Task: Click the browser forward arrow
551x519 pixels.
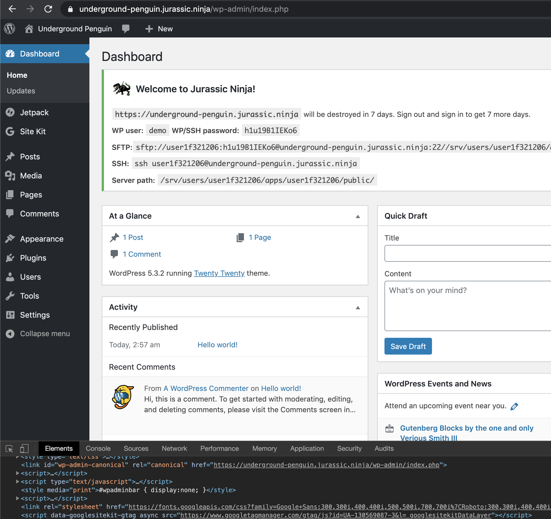Action: pos(30,9)
